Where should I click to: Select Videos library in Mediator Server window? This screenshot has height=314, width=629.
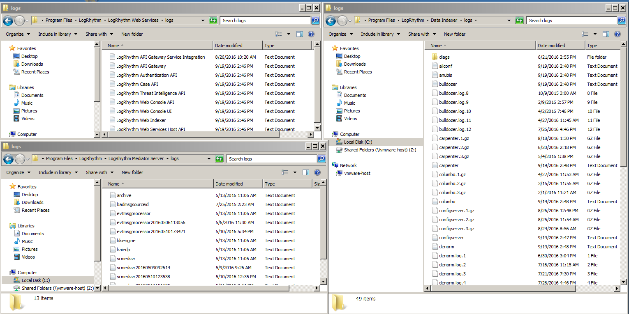(x=28, y=257)
